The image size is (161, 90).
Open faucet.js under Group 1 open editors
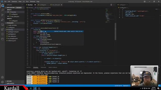pyautogui.click(x=15, y=12)
